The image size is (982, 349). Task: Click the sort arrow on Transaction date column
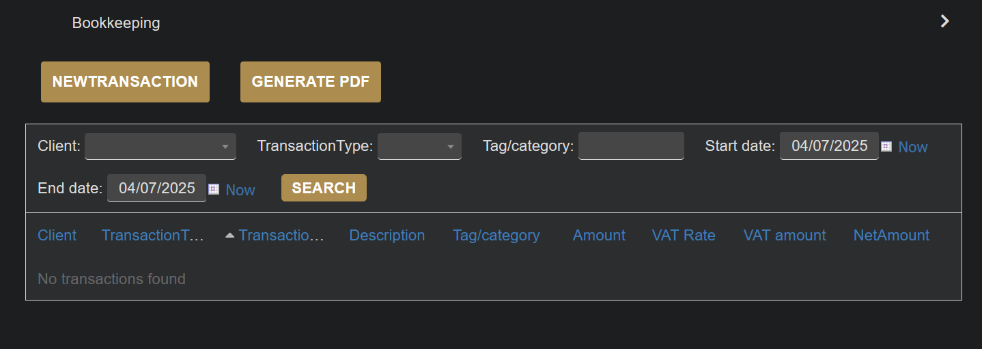[230, 236]
